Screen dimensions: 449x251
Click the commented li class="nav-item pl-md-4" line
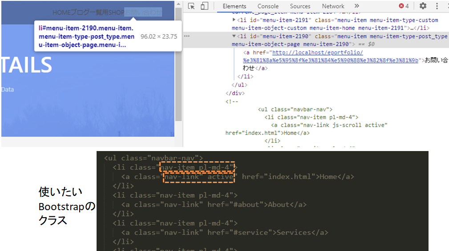[x=311, y=117]
